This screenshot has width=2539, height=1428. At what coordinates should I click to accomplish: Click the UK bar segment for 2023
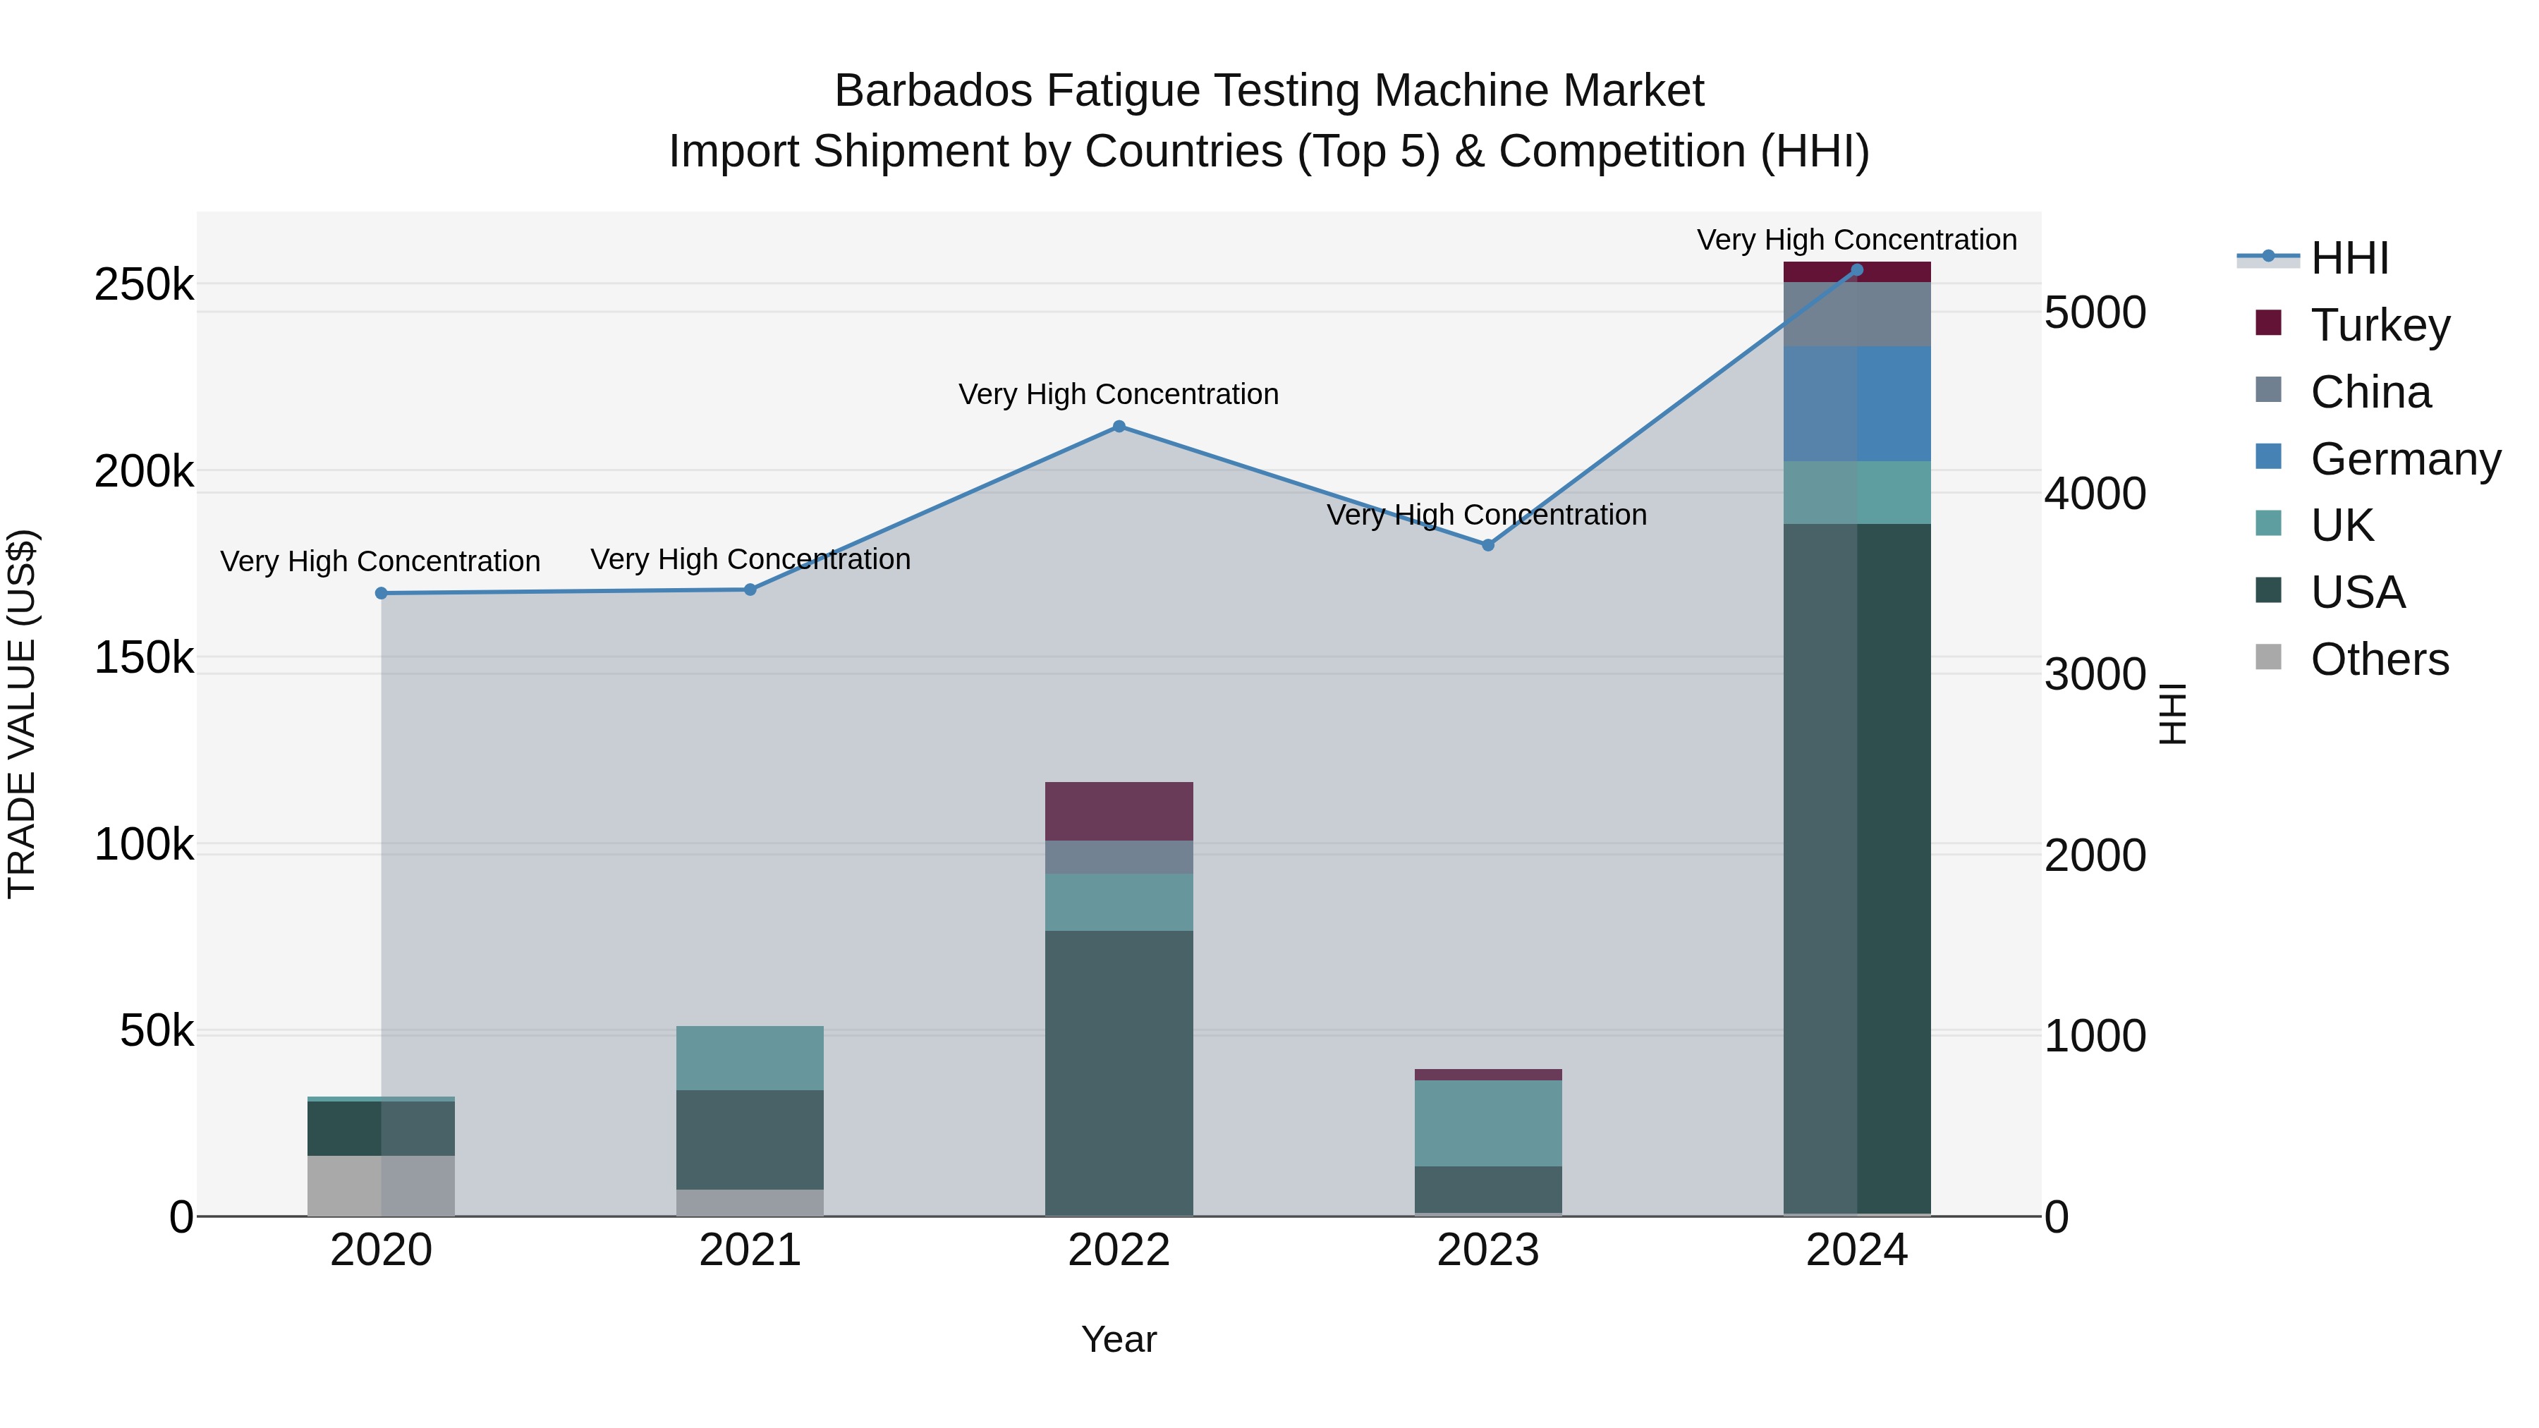click(x=1488, y=1123)
